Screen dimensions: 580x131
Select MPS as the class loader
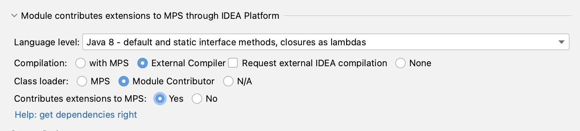82,81
